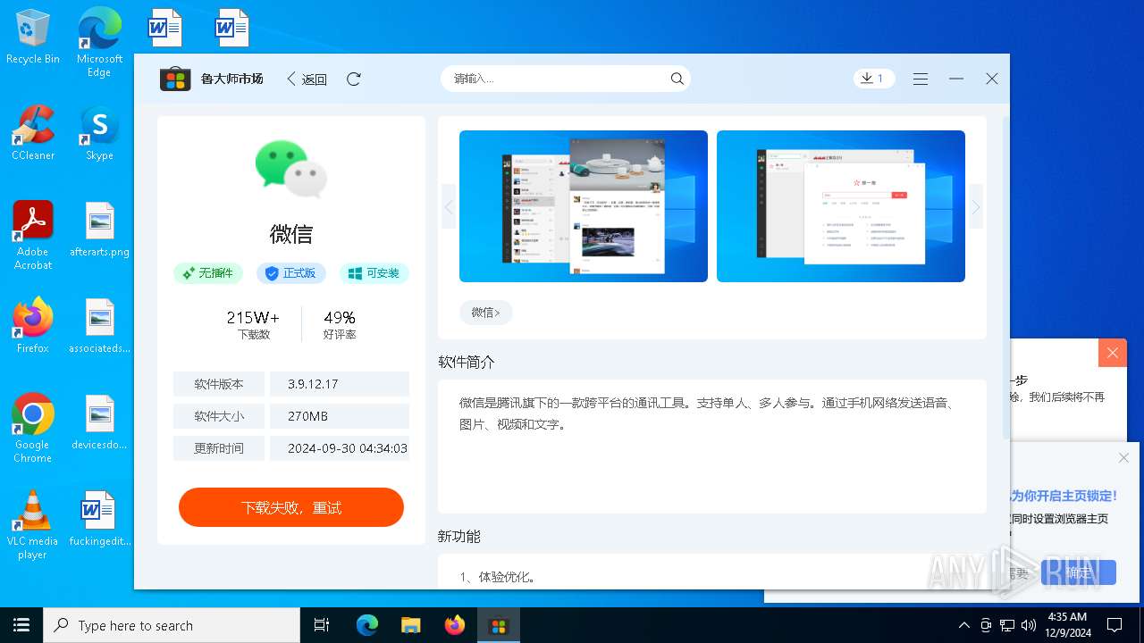Minimize the 鲁大师市场 window

(x=956, y=79)
